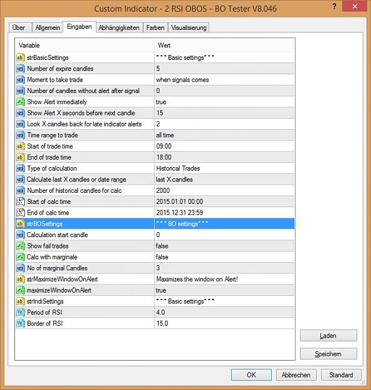
Task: Click the icon beside Type of calculation
Action: pos(21,168)
